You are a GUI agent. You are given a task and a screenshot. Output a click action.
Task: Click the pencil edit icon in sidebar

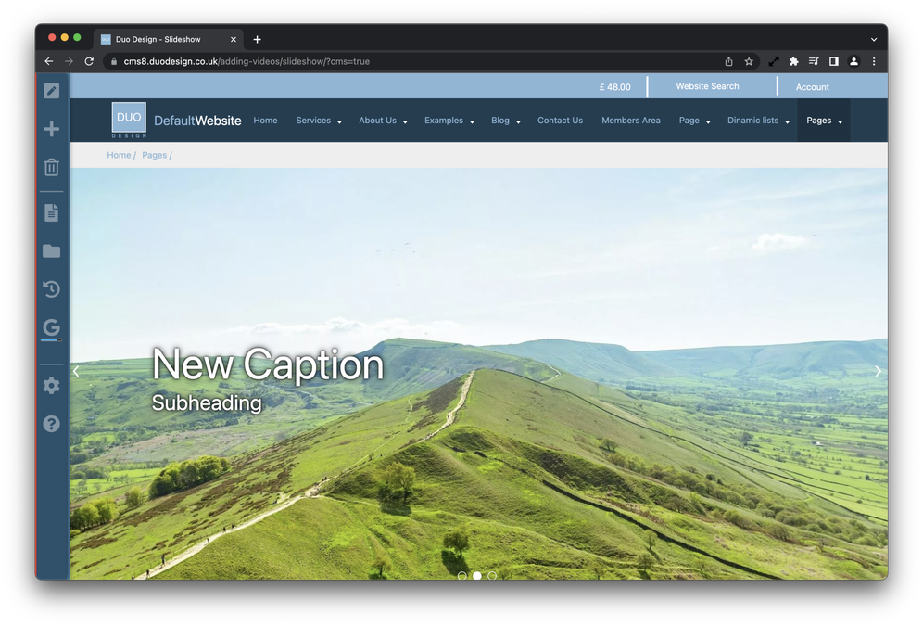[x=52, y=91]
